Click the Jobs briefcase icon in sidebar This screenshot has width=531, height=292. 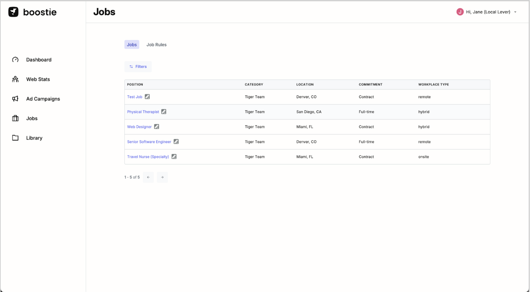15,118
